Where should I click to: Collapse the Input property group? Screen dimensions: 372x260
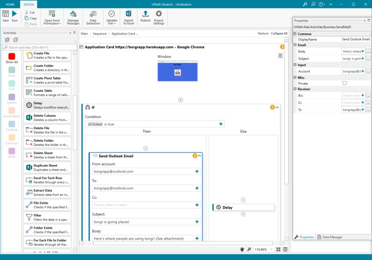click(295, 65)
